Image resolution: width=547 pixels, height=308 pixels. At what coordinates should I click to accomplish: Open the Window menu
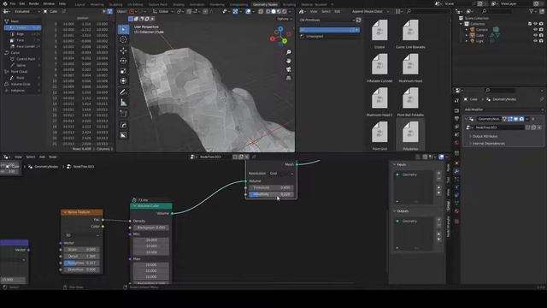pos(49,3)
